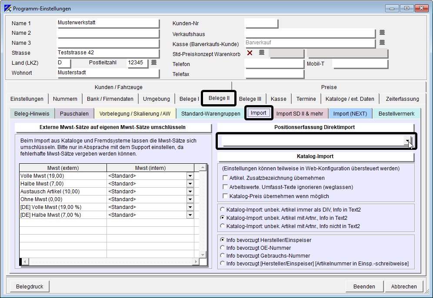
Task: Switch to the Einstellungen tab
Action: 27,99
